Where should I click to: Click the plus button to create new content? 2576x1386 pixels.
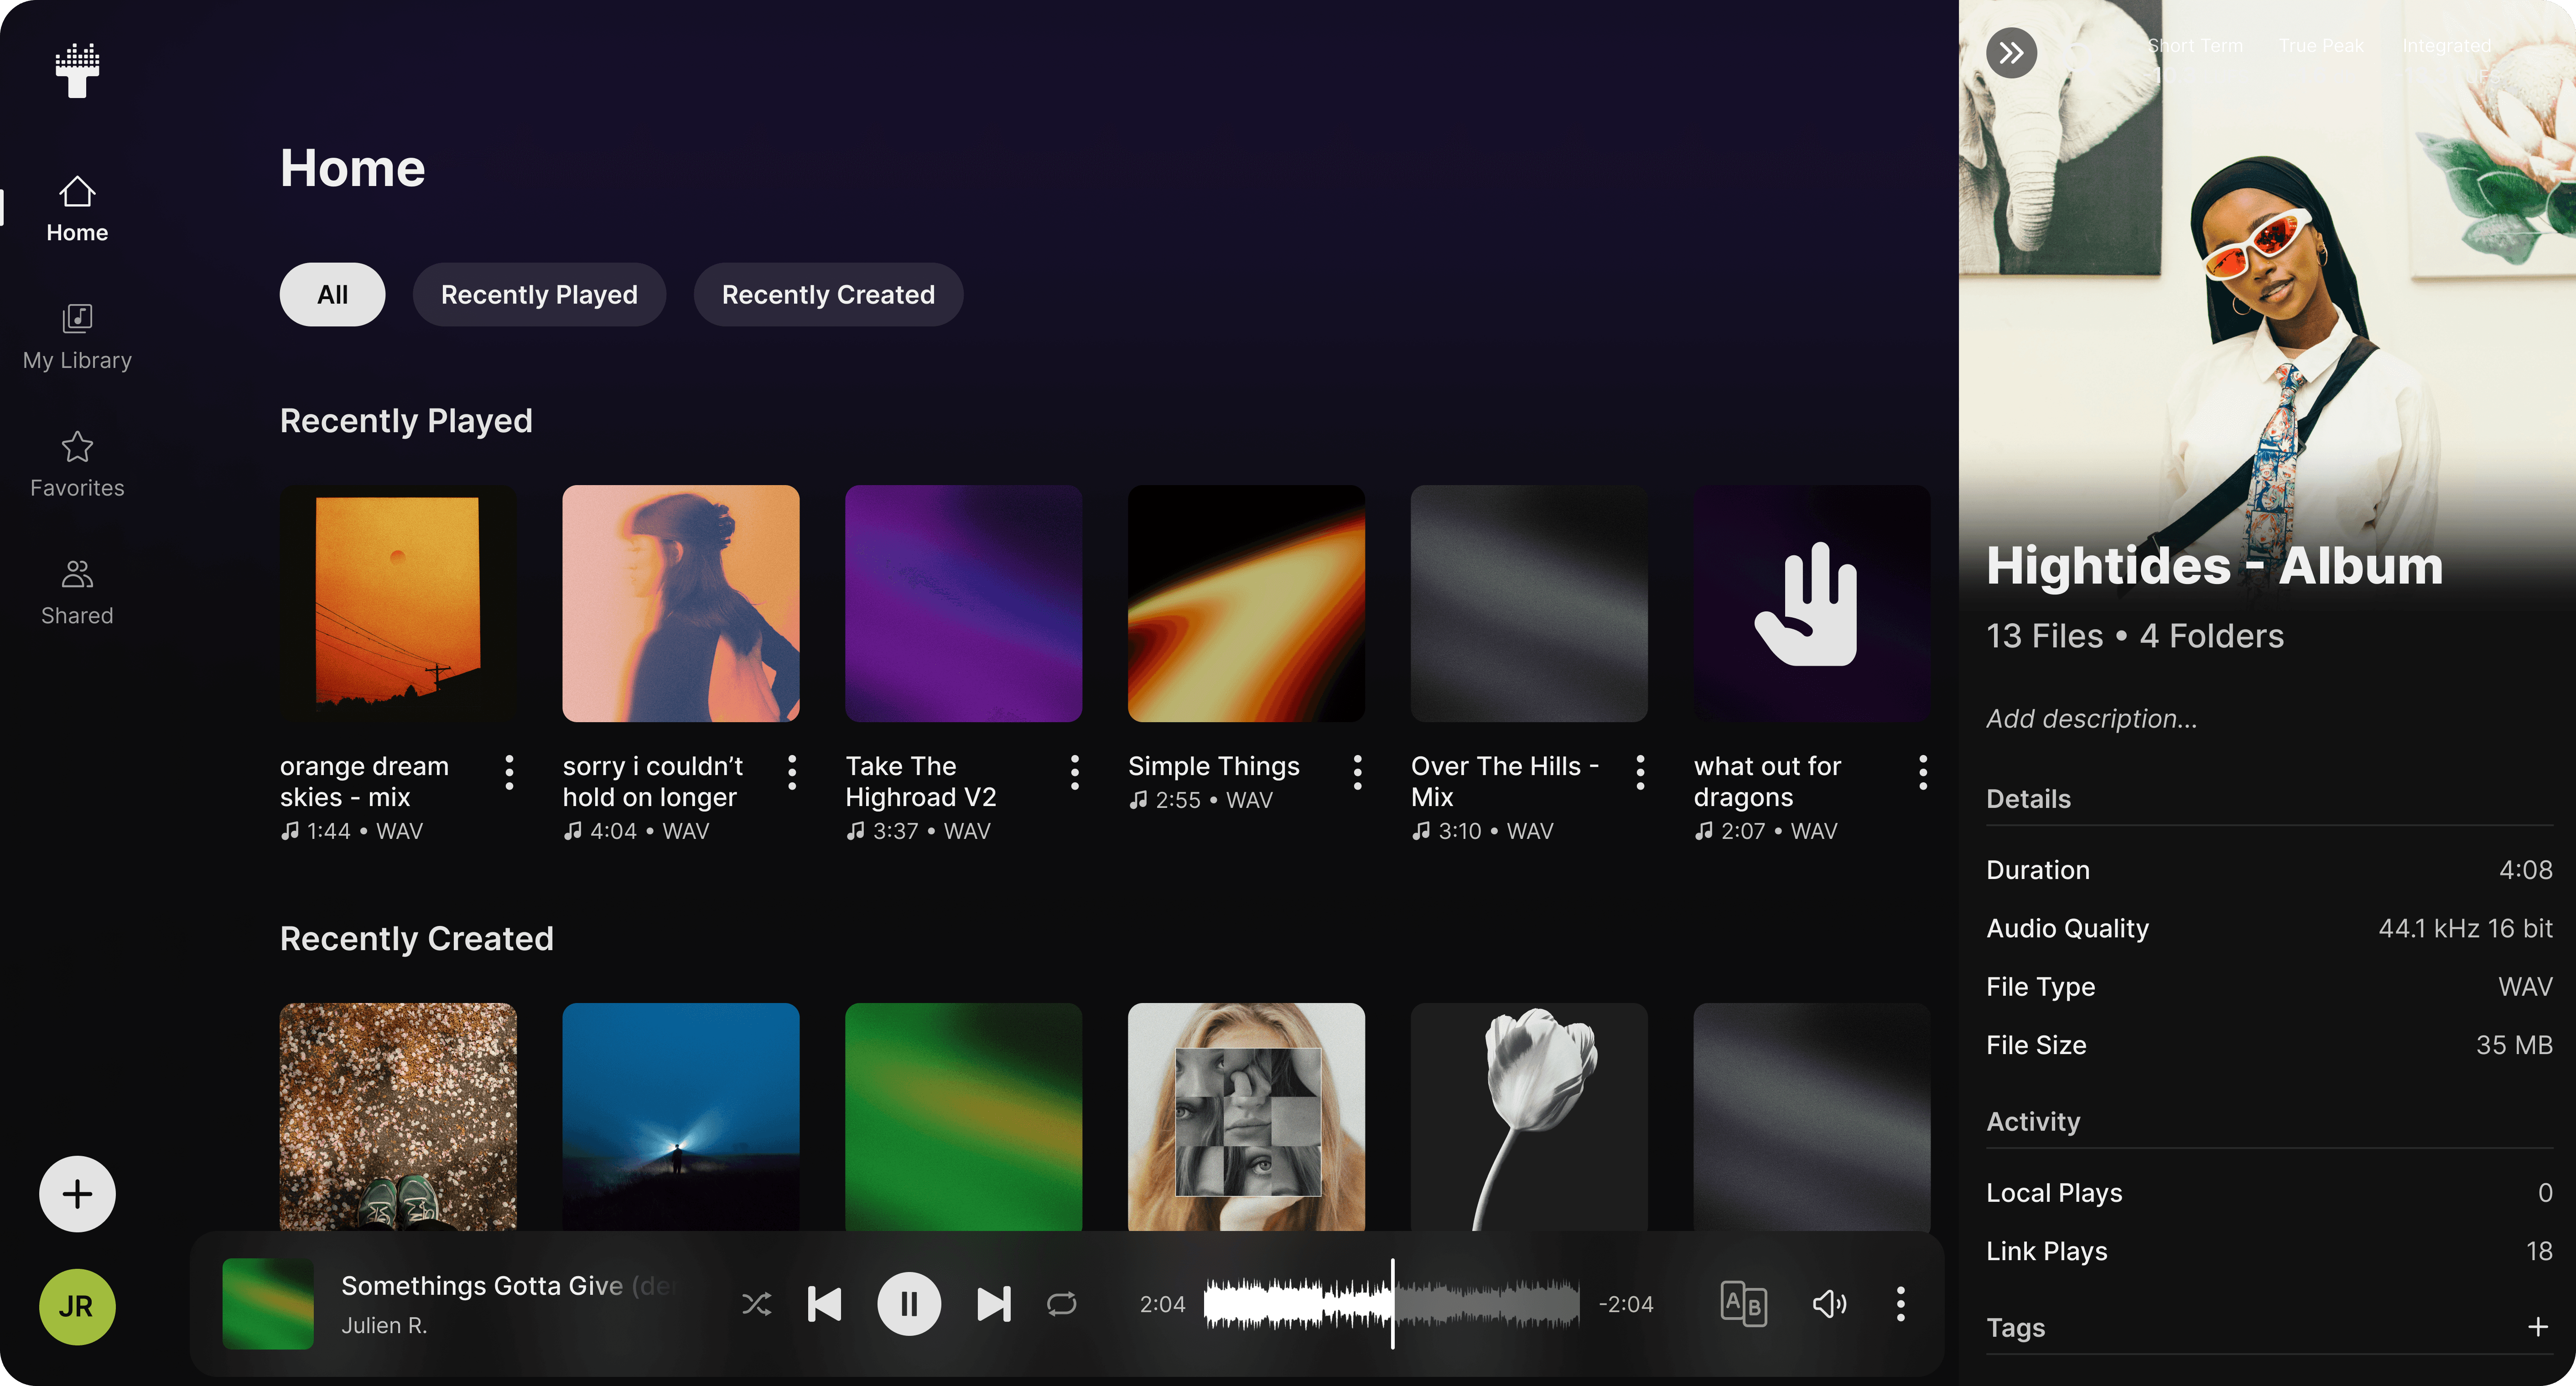click(76, 1194)
